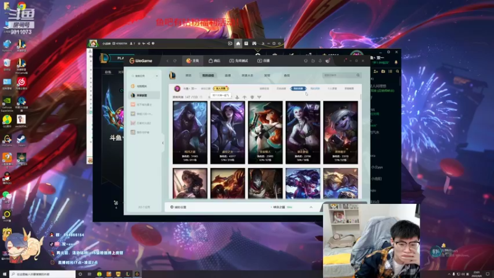The width and height of the screenshot is (494, 278).
Task: Open the first profile tab on the right row
Action: 264,88
